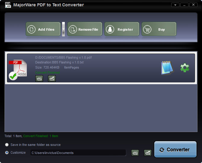Click the edit icon left of Converter button
This screenshot has height=163, width=202.
click(x=148, y=153)
